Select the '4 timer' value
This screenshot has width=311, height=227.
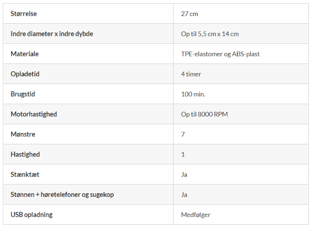coord(191,74)
